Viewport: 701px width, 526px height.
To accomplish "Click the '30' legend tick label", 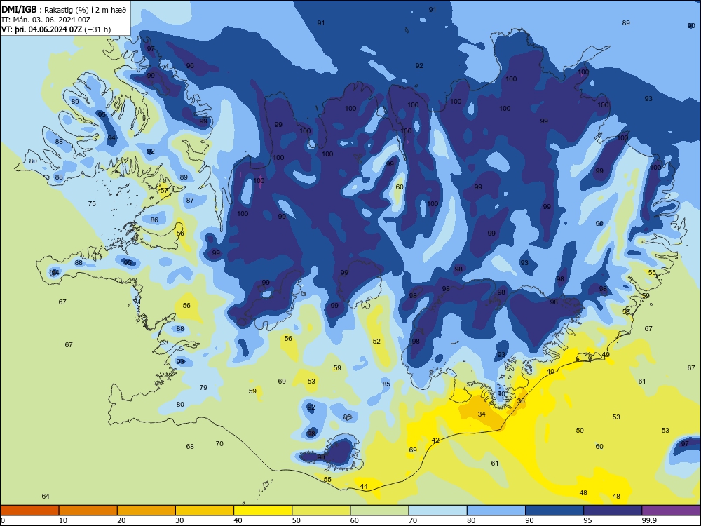I will 179,520.
